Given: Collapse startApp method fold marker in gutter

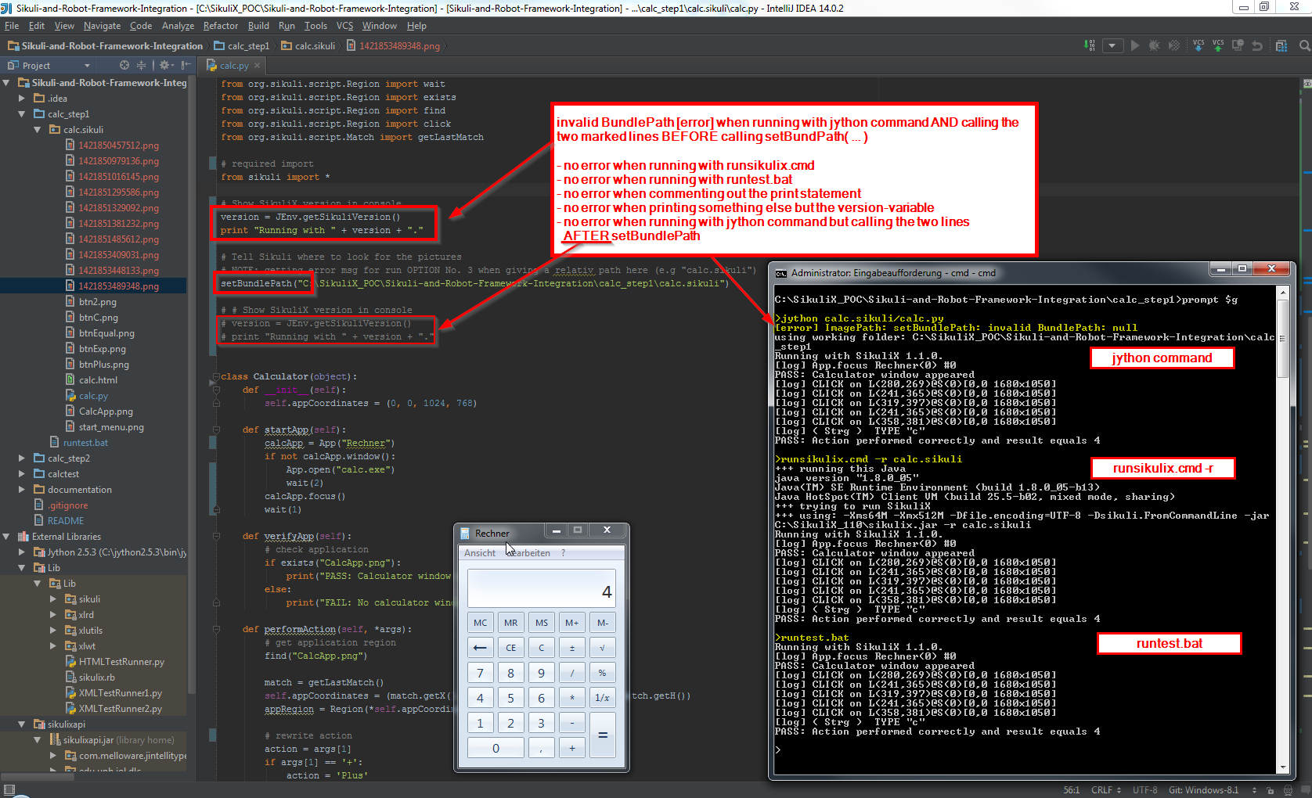Looking at the screenshot, I should pos(216,430).
